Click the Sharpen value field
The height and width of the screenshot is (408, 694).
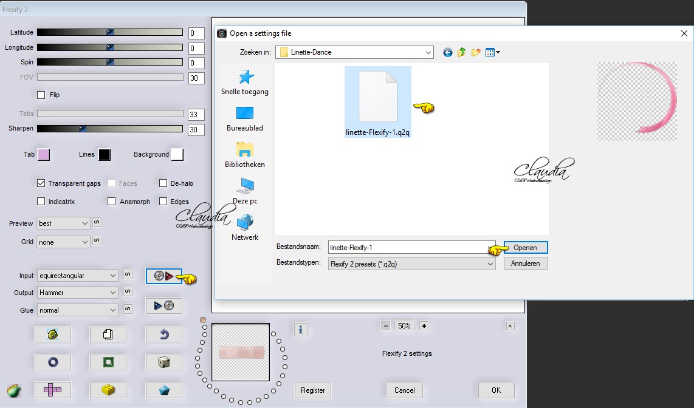click(x=196, y=129)
